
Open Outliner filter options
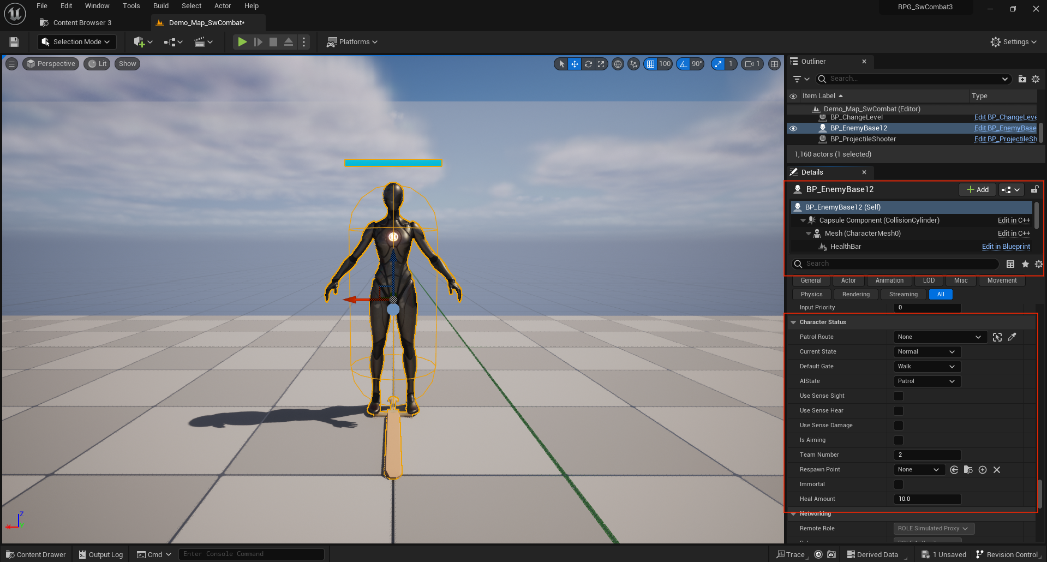coord(801,79)
